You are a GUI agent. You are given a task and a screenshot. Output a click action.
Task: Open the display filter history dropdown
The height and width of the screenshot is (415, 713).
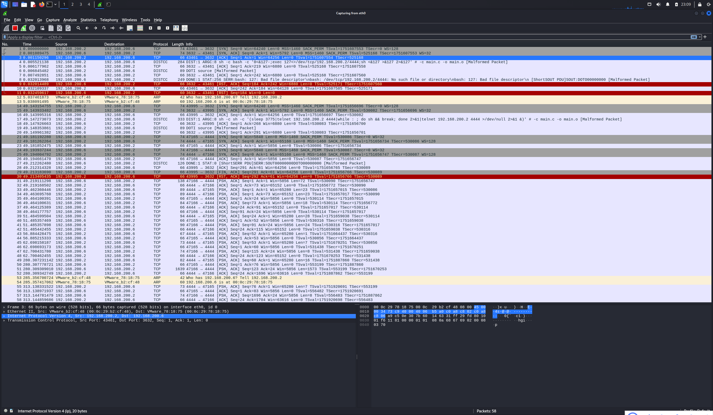click(x=700, y=37)
